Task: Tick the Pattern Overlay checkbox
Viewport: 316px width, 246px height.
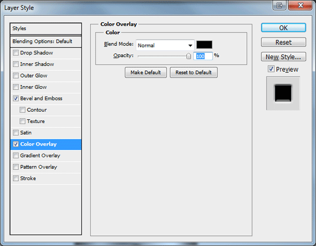Action: (16, 167)
